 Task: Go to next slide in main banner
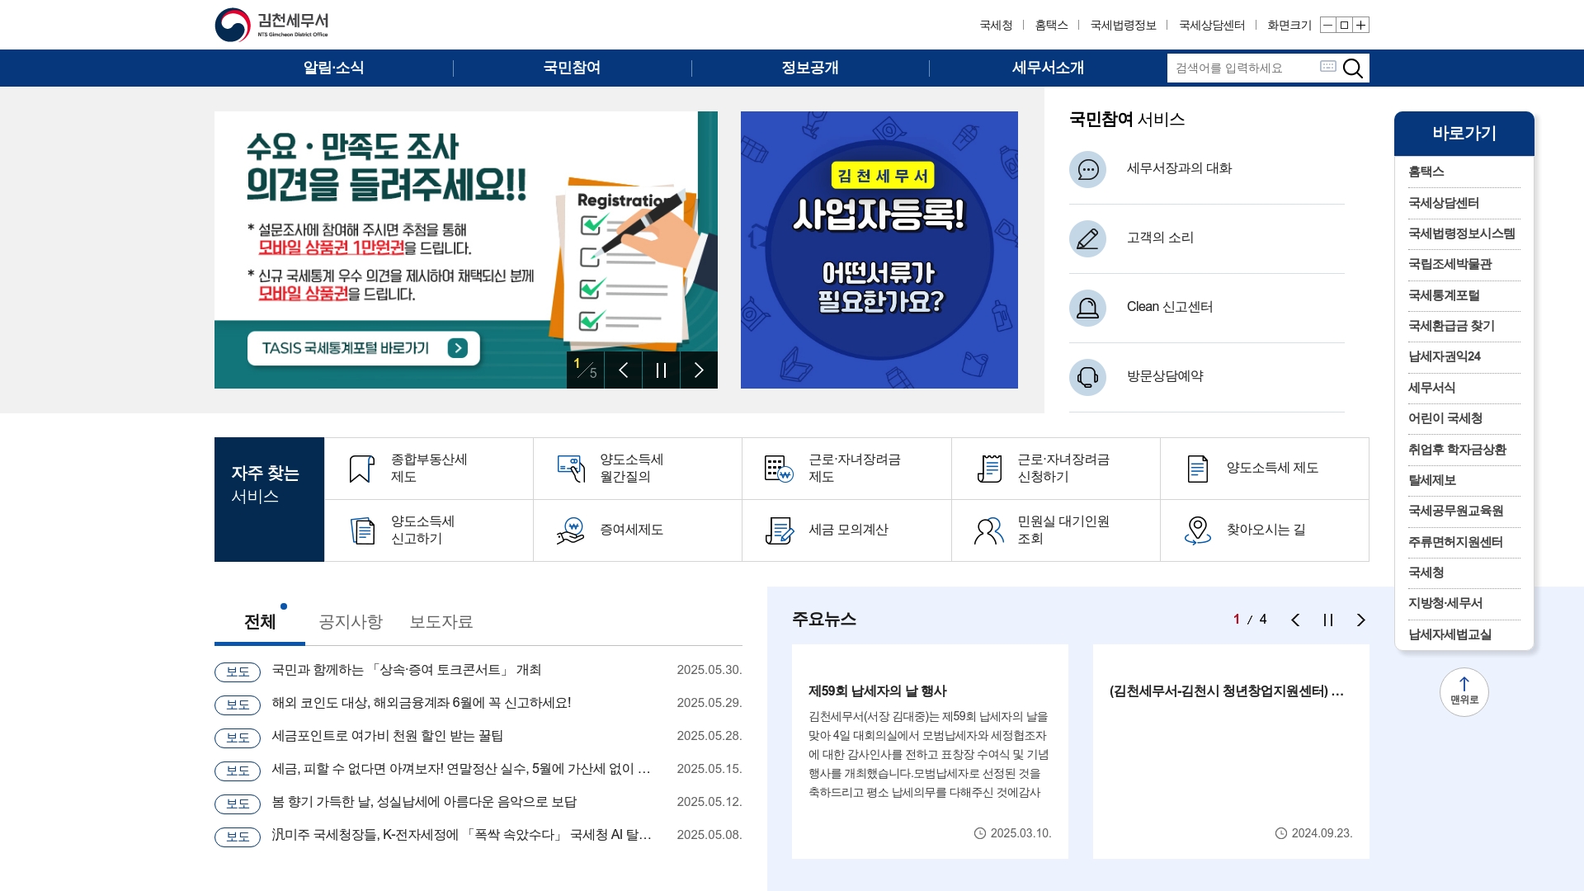699,370
